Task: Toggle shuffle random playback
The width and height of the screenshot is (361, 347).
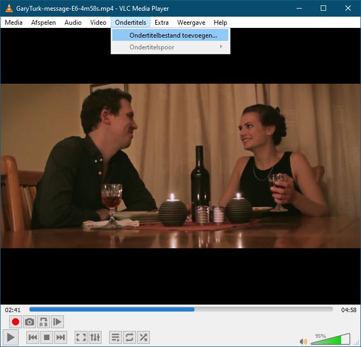Action: (143, 337)
